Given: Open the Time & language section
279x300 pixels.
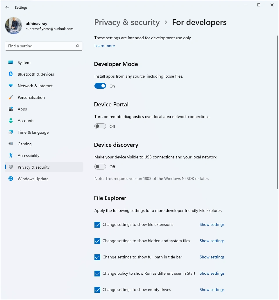Looking at the screenshot, I should click(33, 132).
